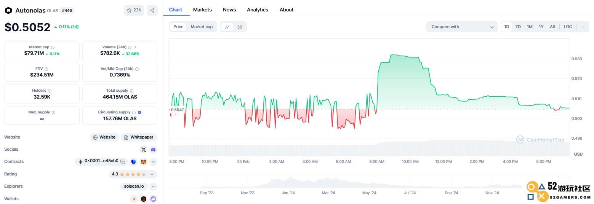Open the solscan.io explorer link
The image size is (594, 204).
coord(134,186)
